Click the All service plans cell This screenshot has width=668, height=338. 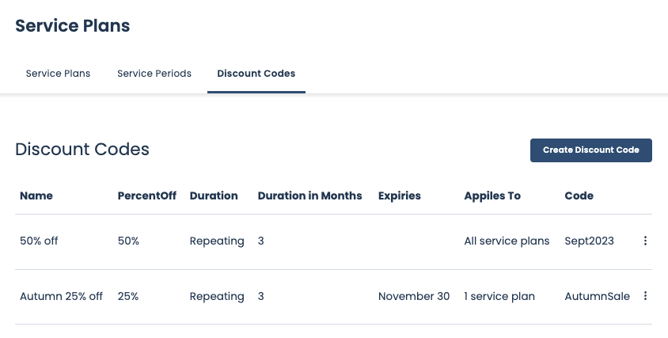coord(507,241)
